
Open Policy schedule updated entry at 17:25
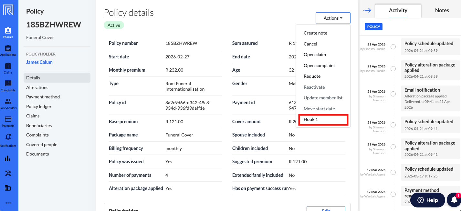click(x=431, y=172)
